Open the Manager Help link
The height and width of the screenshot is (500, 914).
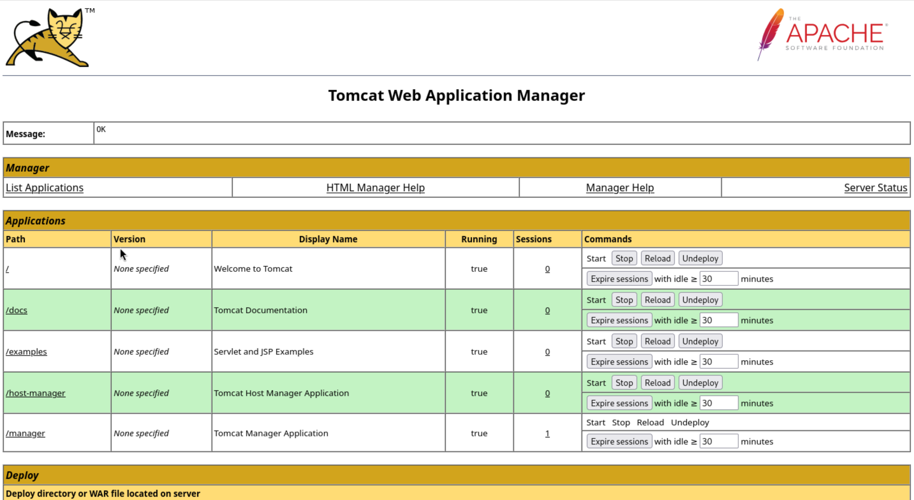tap(620, 187)
